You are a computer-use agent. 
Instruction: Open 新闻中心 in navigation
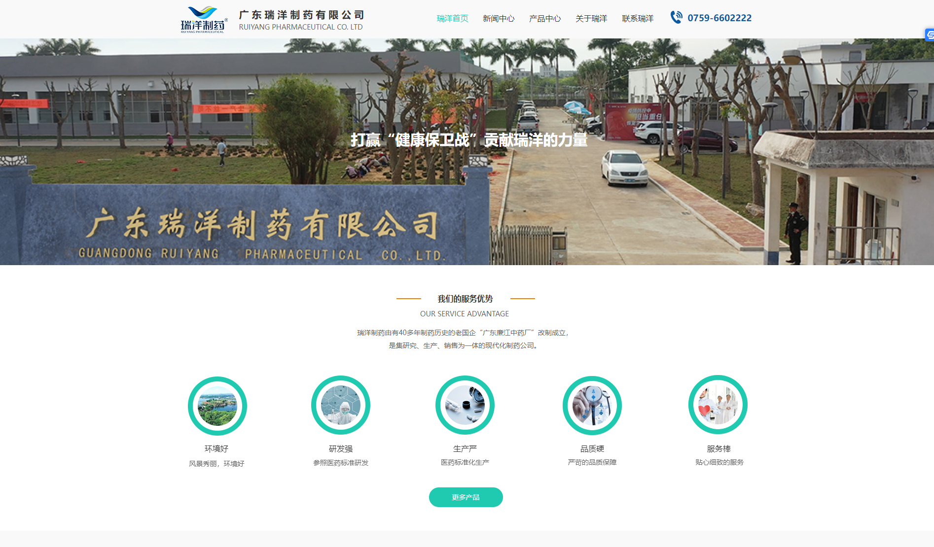[499, 18]
